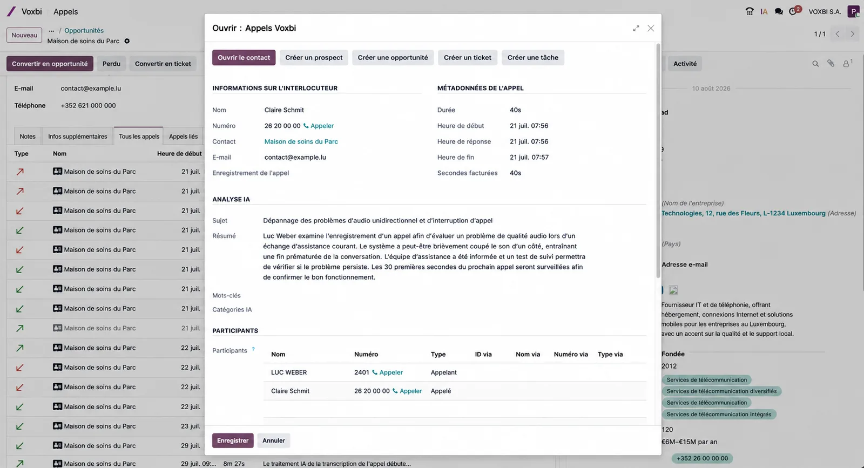Open the chat messages icon

(x=779, y=11)
